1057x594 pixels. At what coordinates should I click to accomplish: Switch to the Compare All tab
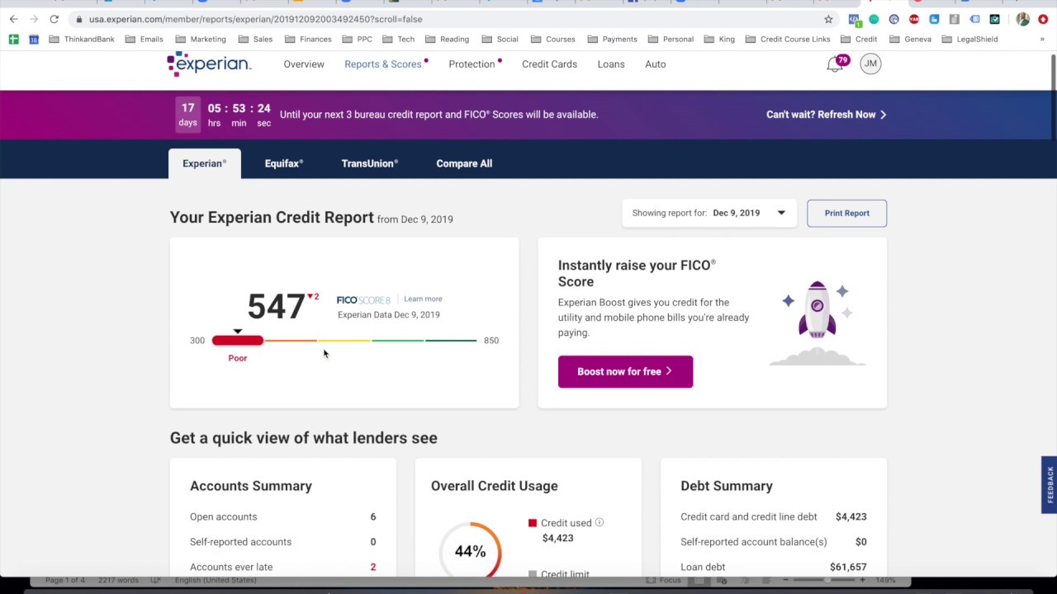[464, 163]
